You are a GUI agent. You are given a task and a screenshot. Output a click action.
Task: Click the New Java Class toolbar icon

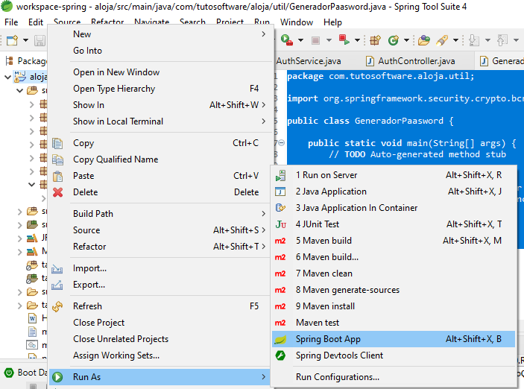coord(394,40)
